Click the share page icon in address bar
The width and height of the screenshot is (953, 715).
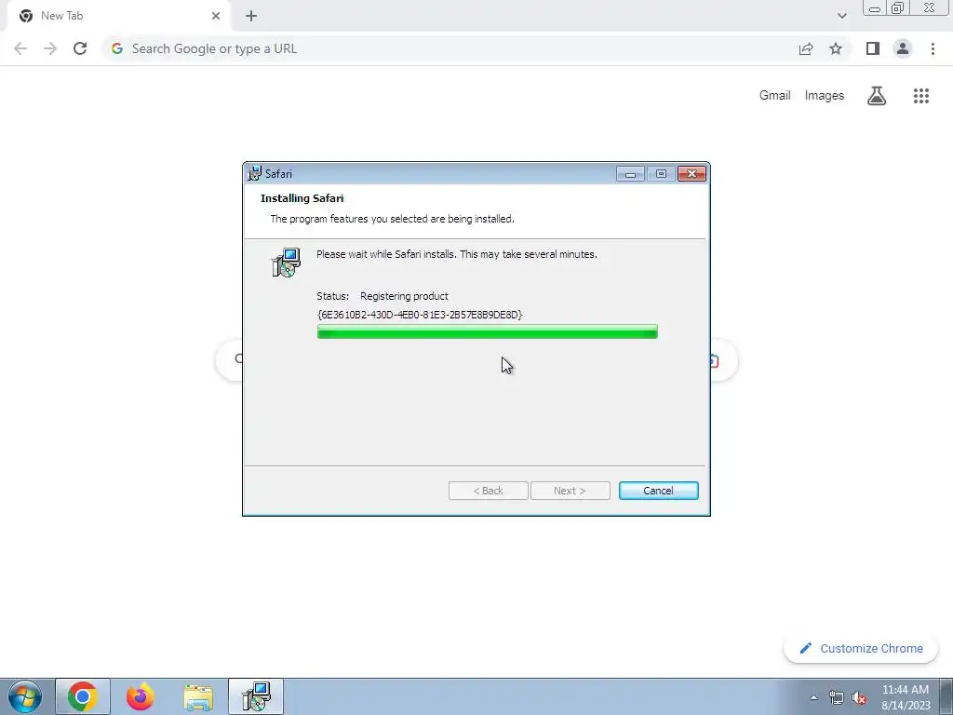pyautogui.click(x=806, y=48)
